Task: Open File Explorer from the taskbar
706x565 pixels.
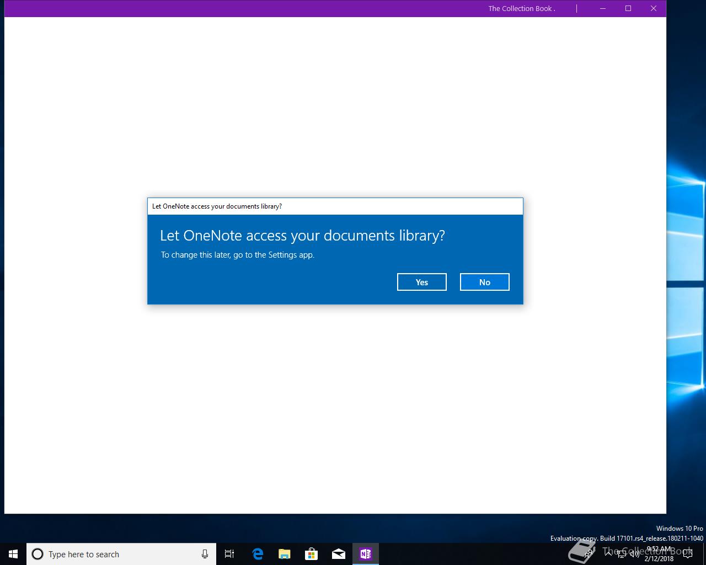Action: [284, 554]
